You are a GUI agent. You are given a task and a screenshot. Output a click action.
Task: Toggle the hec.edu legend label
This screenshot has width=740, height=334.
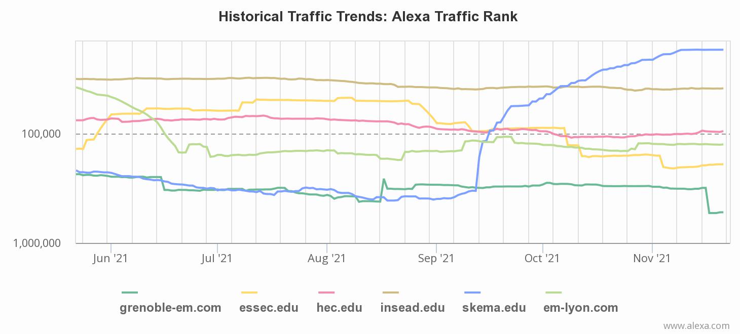[x=339, y=308]
